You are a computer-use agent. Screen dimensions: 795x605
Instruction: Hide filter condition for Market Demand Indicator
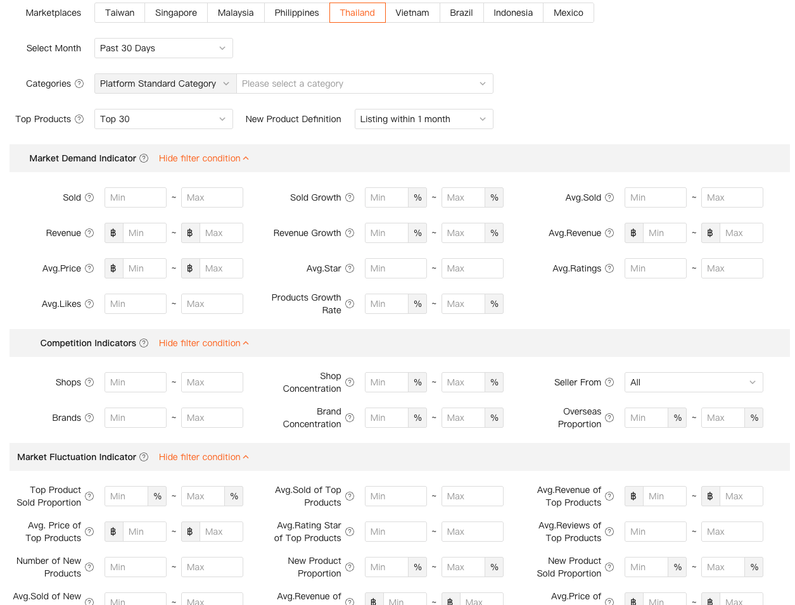(203, 158)
